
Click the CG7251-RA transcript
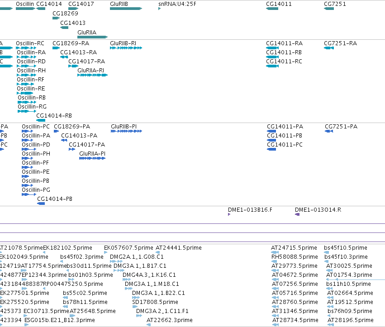click(329, 48)
